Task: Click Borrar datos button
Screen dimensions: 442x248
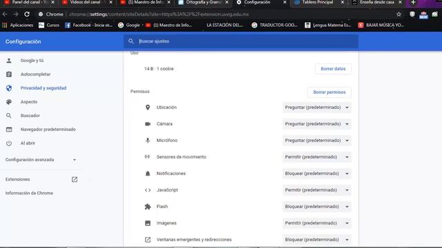Action: click(x=333, y=69)
